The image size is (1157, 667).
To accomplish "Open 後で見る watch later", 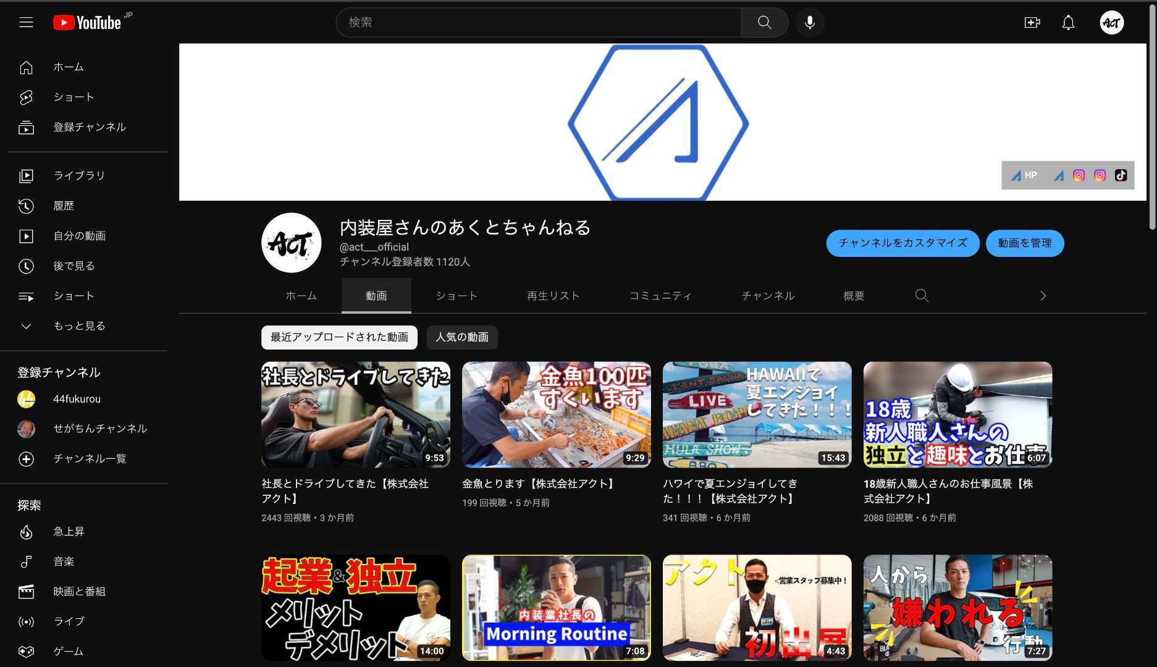I will 83,266.
